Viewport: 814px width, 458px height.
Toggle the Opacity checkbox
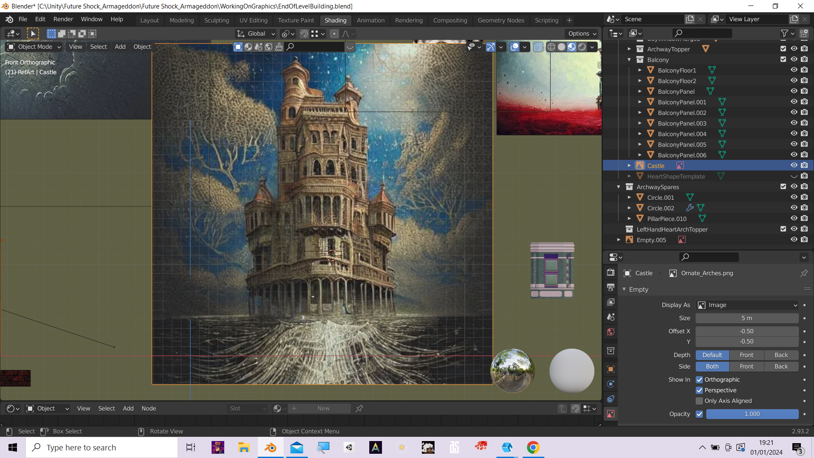700,414
